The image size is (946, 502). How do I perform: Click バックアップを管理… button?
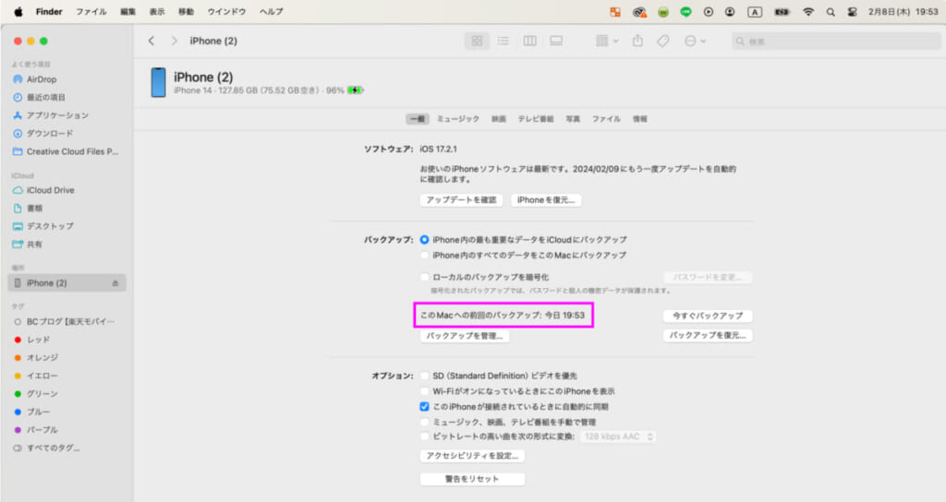click(x=465, y=336)
